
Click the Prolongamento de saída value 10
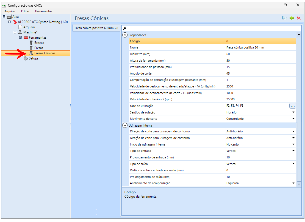[261, 177]
